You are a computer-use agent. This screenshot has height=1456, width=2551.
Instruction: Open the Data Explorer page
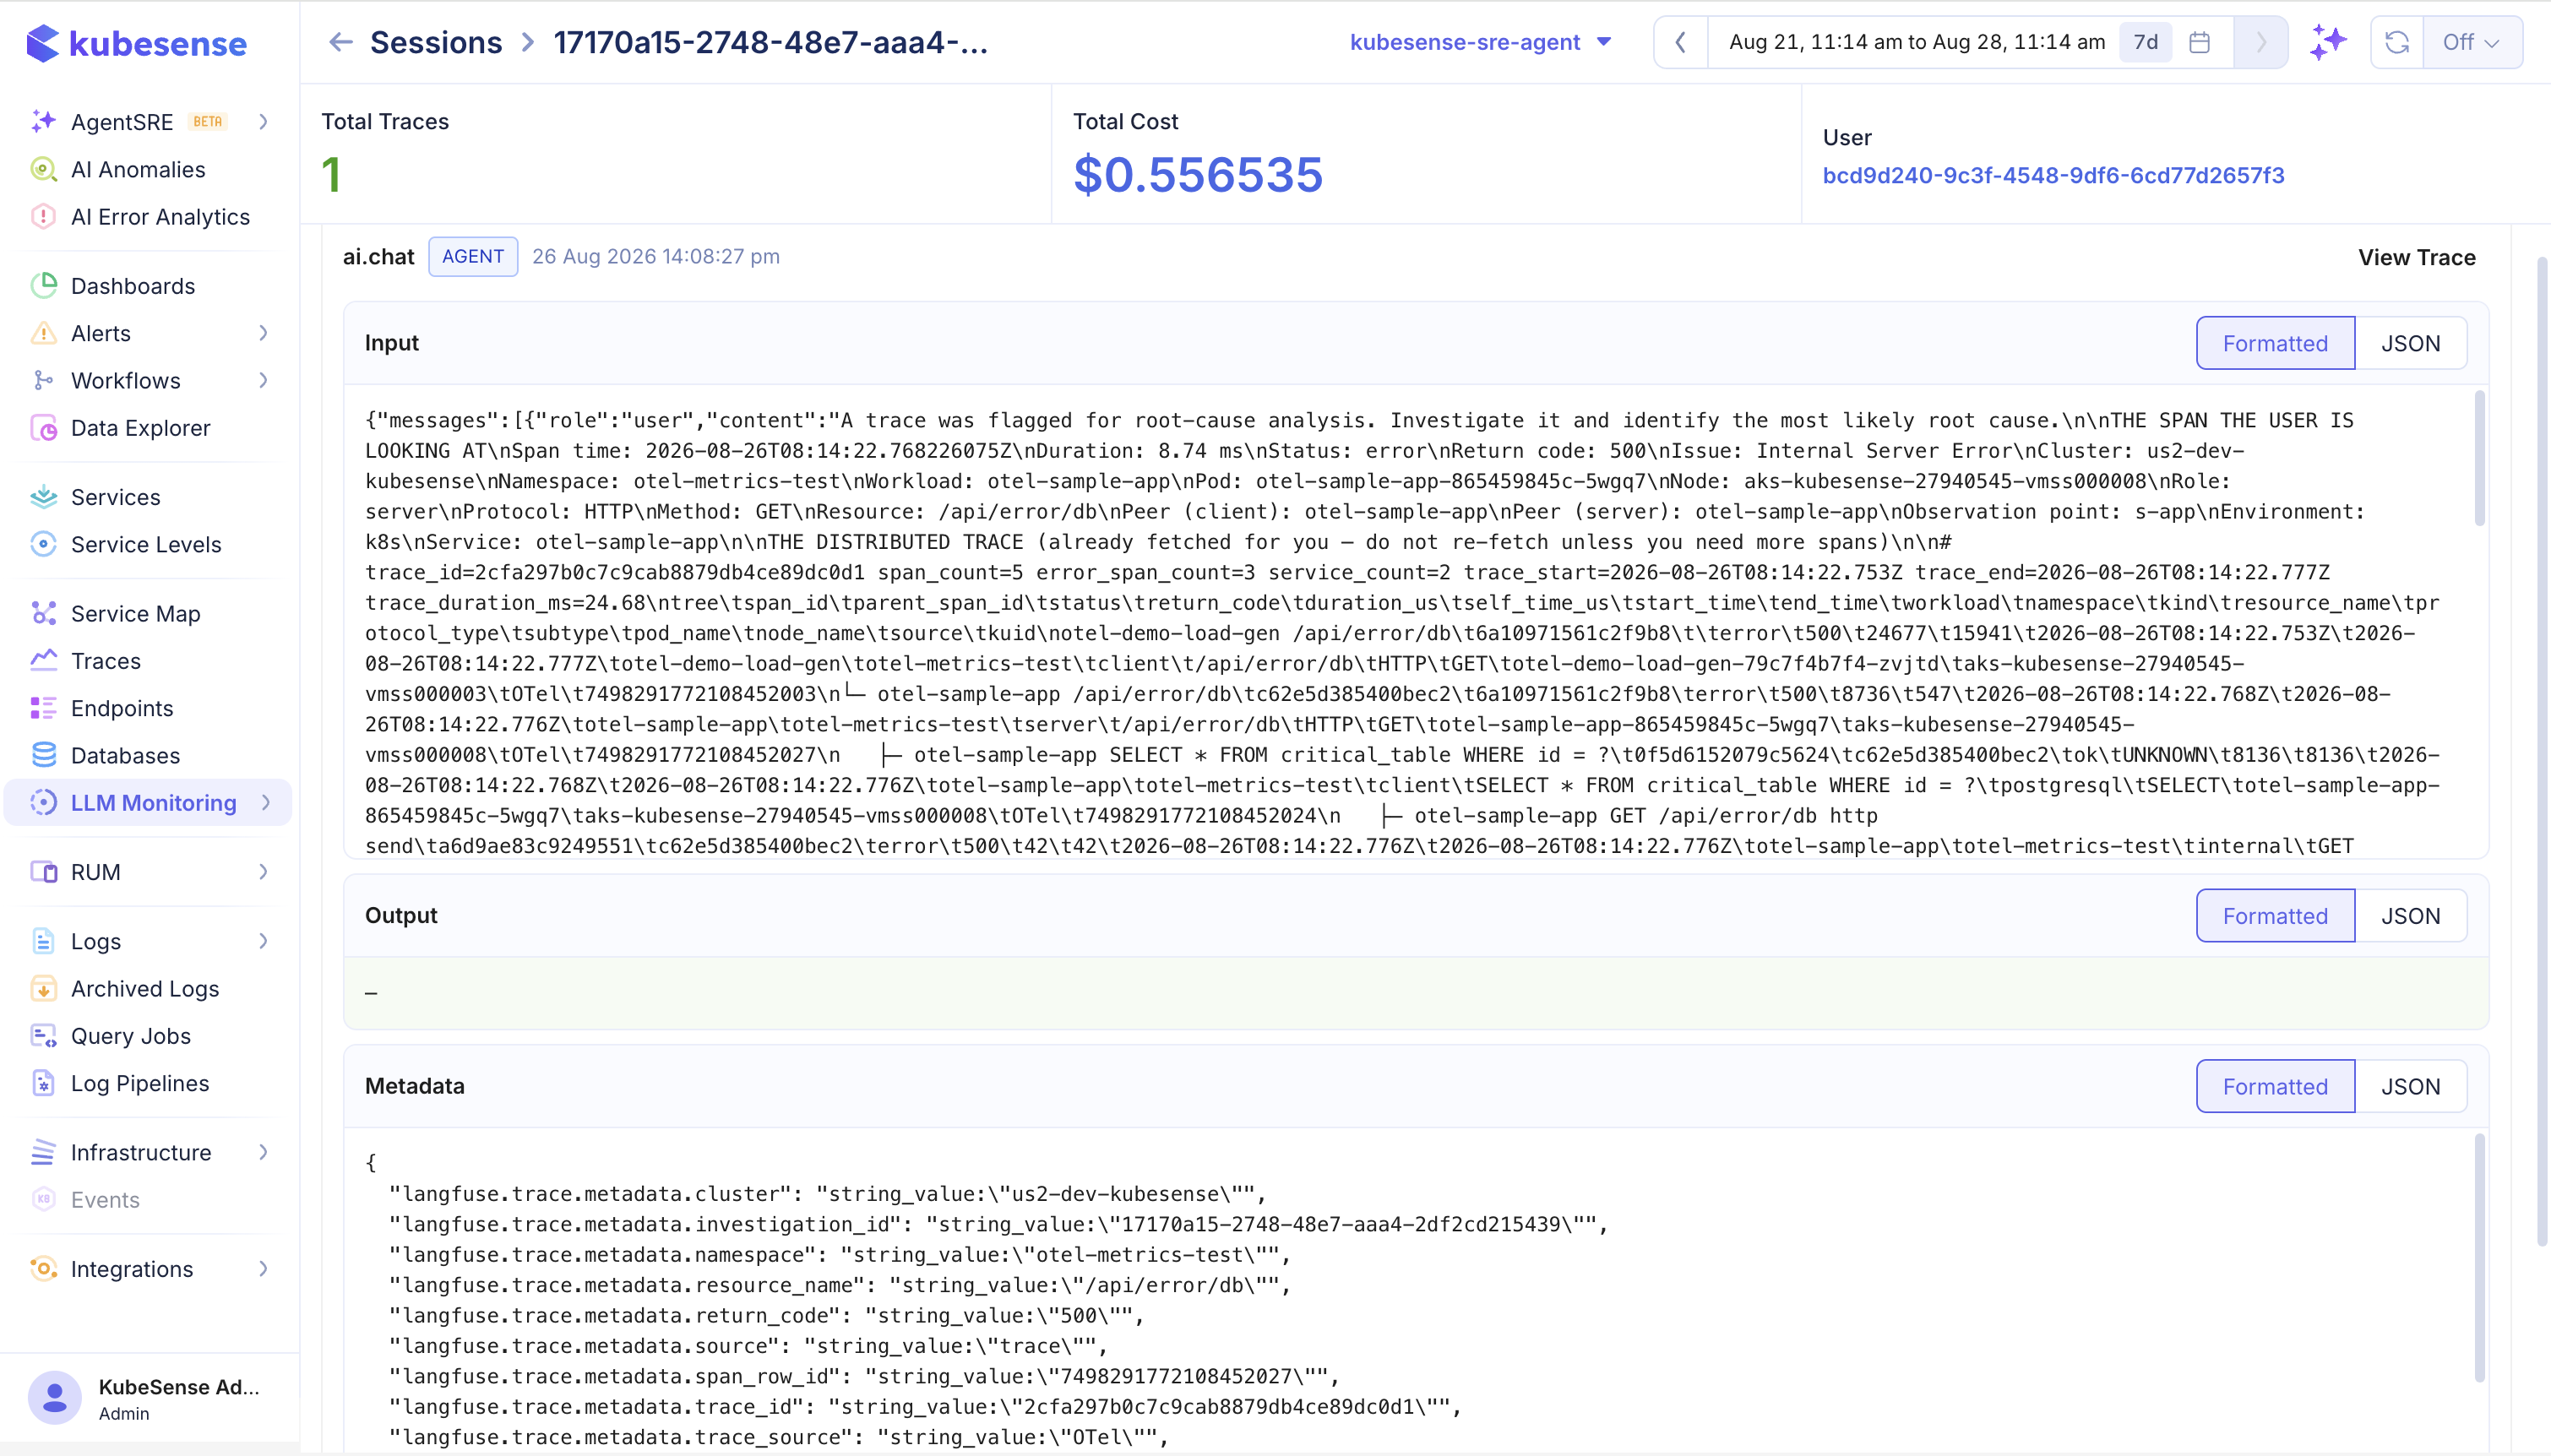[140, 428]
